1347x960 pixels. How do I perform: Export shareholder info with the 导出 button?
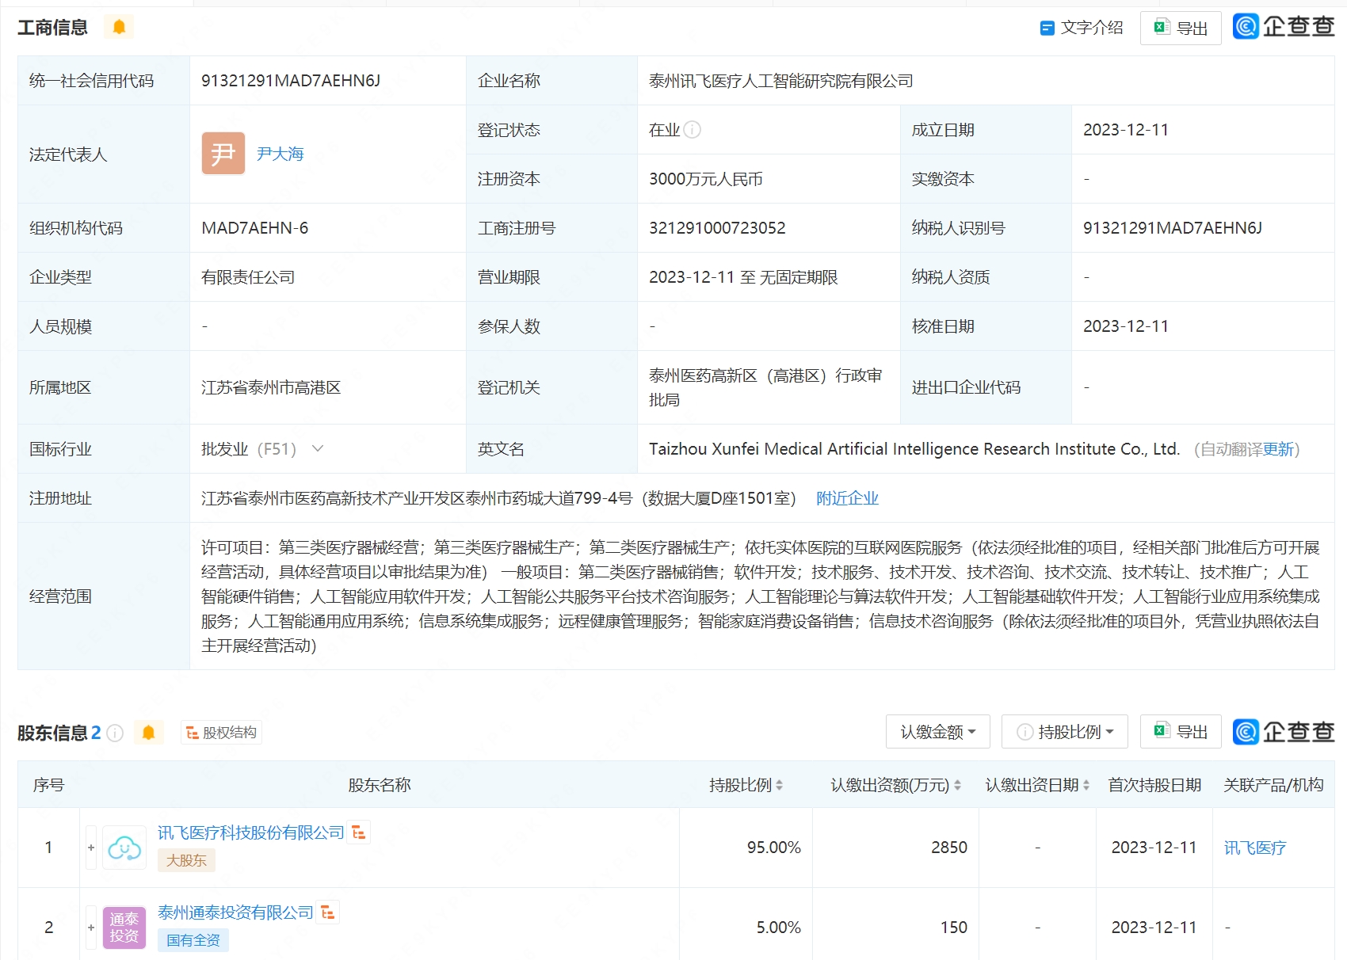pyautogui.click(x=1181, y=732)
